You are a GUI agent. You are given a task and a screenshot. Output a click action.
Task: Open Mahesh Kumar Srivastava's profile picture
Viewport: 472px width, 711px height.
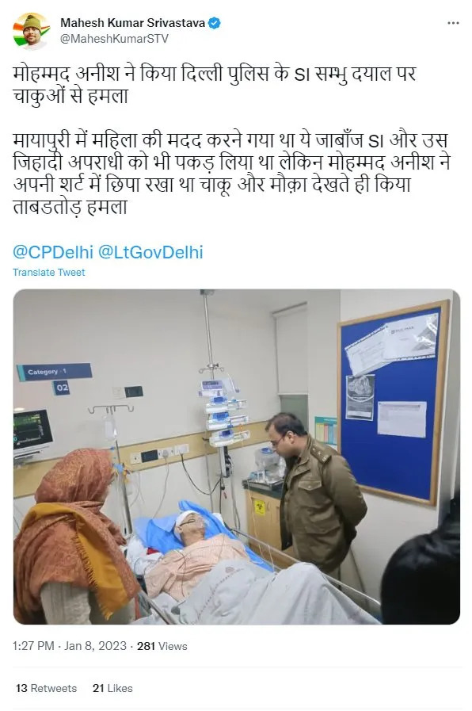[31, 31]
